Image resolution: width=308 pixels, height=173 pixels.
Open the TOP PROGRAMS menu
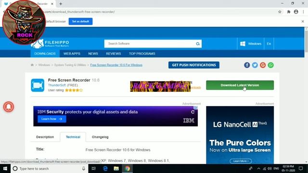pos(142,53)
